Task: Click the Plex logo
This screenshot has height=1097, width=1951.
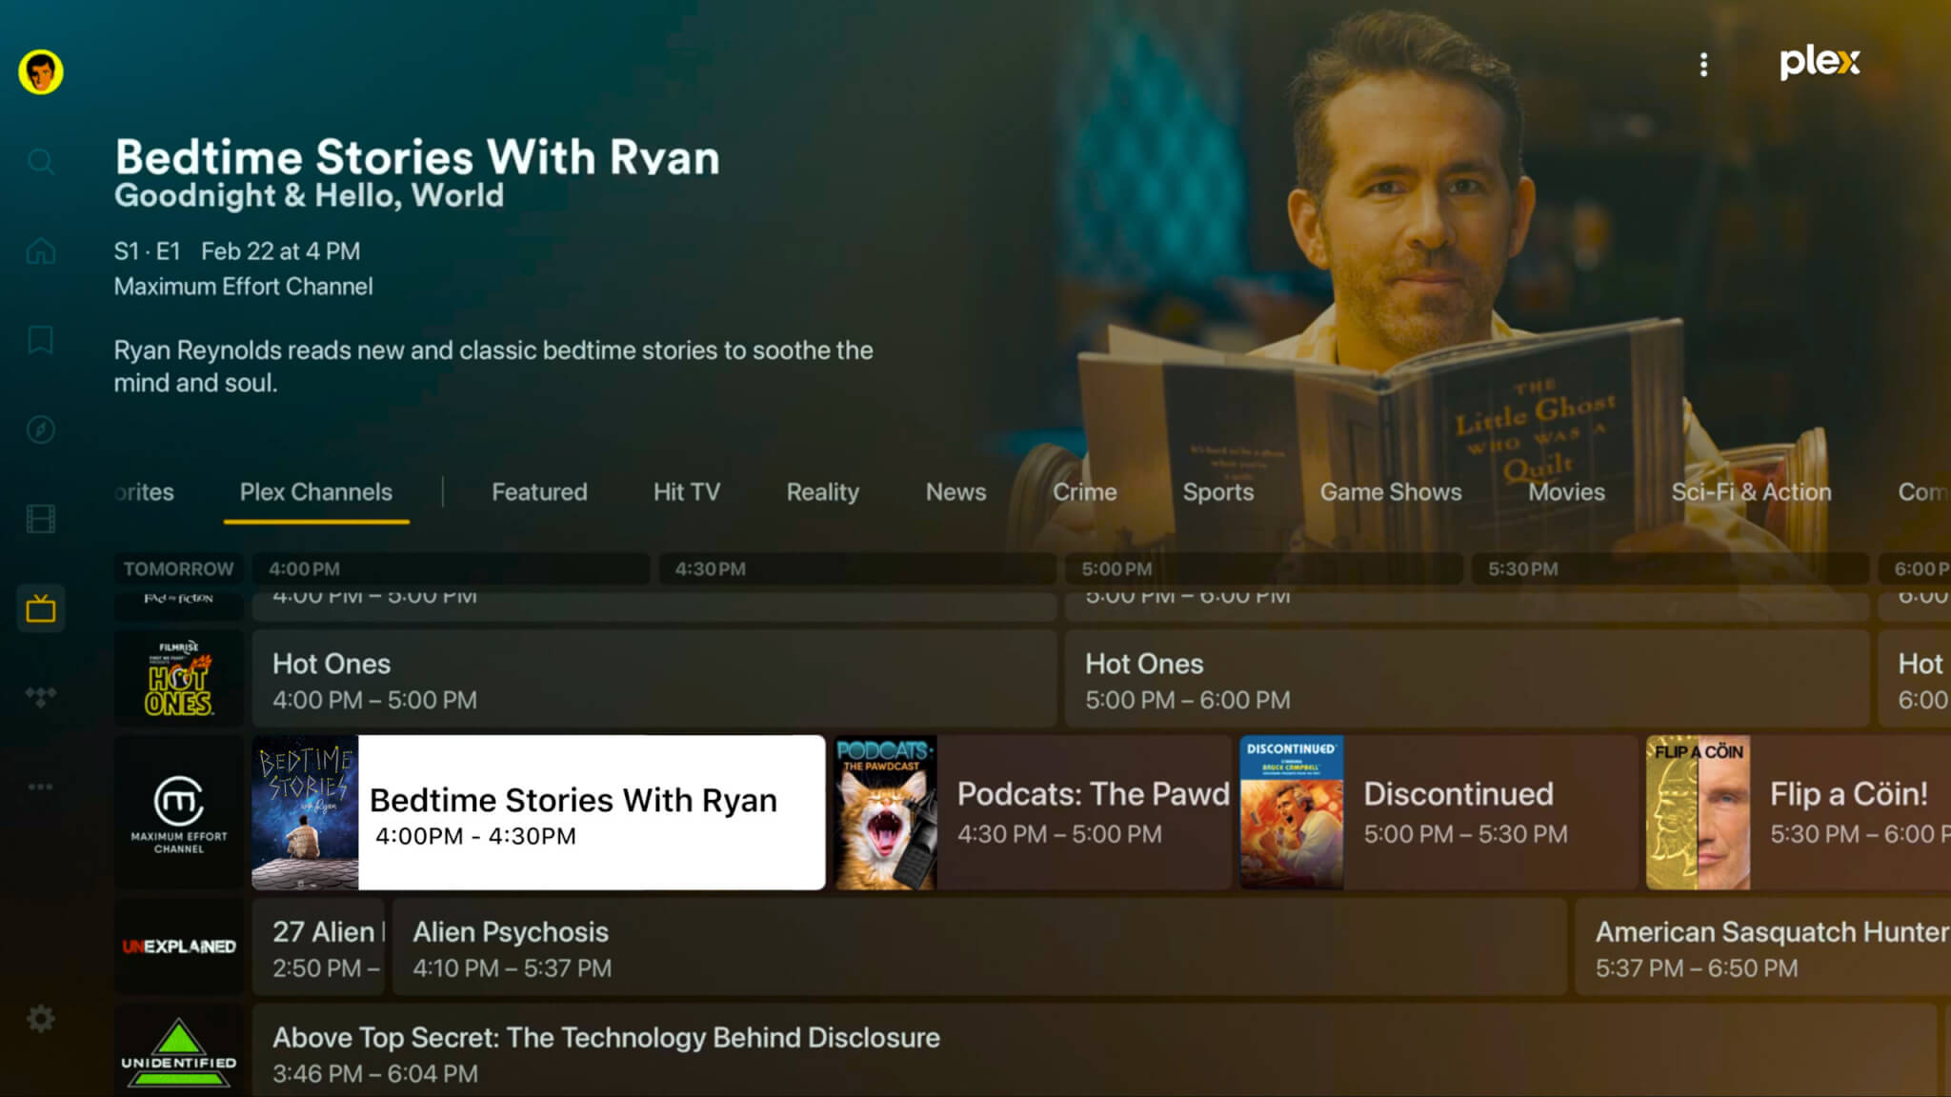Action: point(1820,62)
